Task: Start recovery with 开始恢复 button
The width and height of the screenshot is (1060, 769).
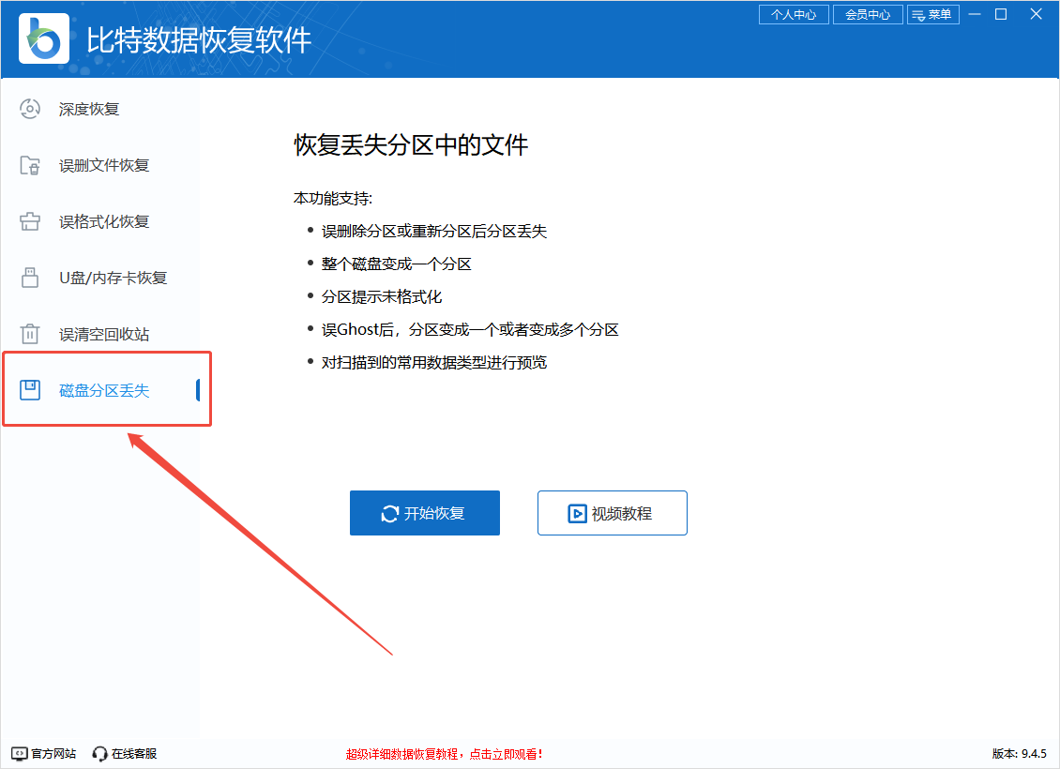Action: [x=425, y=513]
